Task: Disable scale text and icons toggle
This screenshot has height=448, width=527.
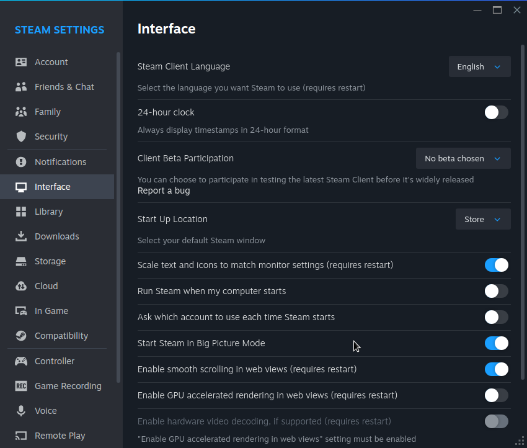Action: pos(496,265)
